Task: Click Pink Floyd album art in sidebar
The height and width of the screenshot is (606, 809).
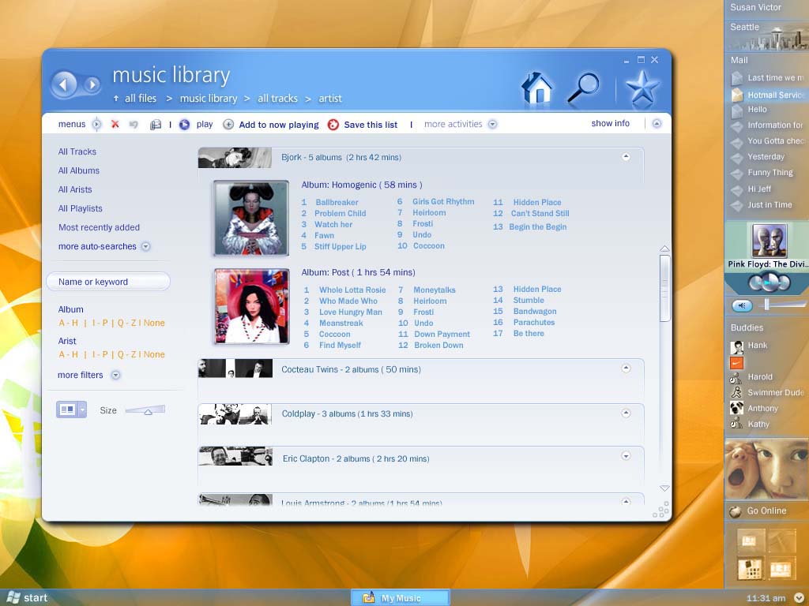Action: point(769,240)
